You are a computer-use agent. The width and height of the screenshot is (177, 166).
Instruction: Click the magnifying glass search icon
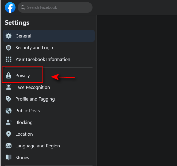pos(23,7)
